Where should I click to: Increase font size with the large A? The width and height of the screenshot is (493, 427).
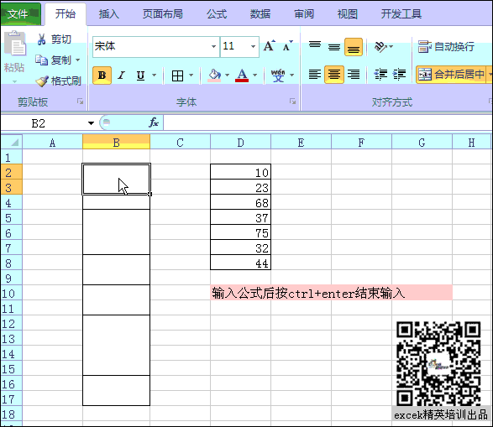[269, 46]
